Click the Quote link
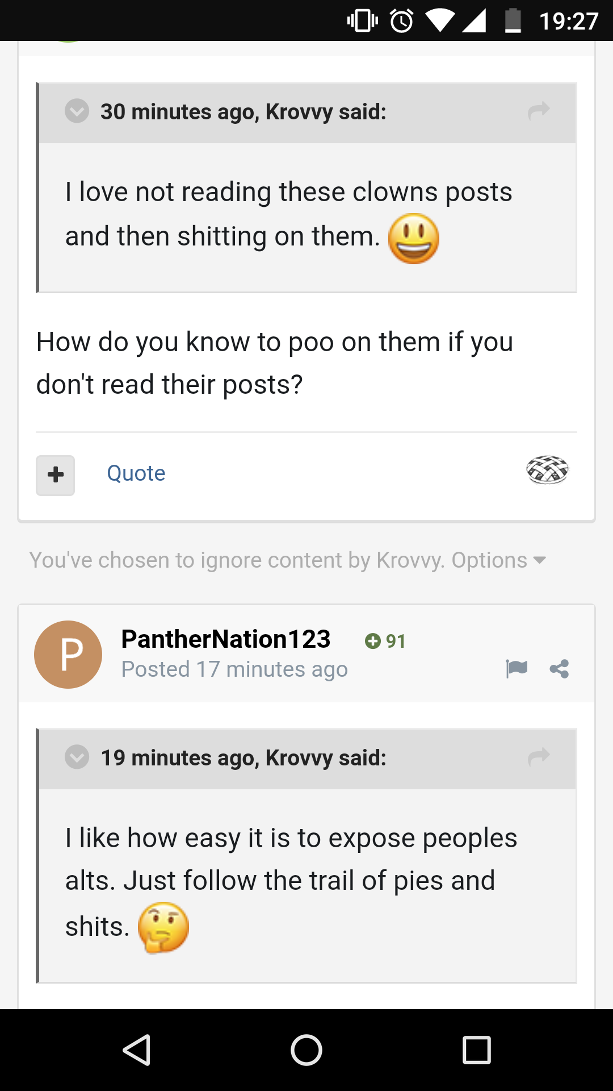Image resolution: width=613 pixels, height=1091 pixels. (x=136, y=473)
